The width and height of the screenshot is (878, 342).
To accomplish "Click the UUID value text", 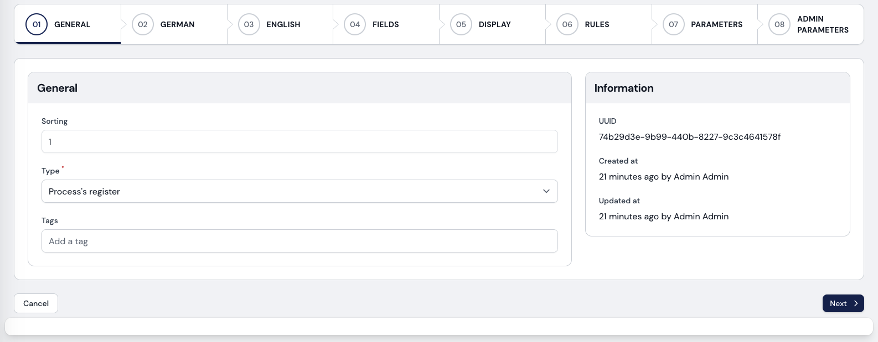I will tap(689, 137).
